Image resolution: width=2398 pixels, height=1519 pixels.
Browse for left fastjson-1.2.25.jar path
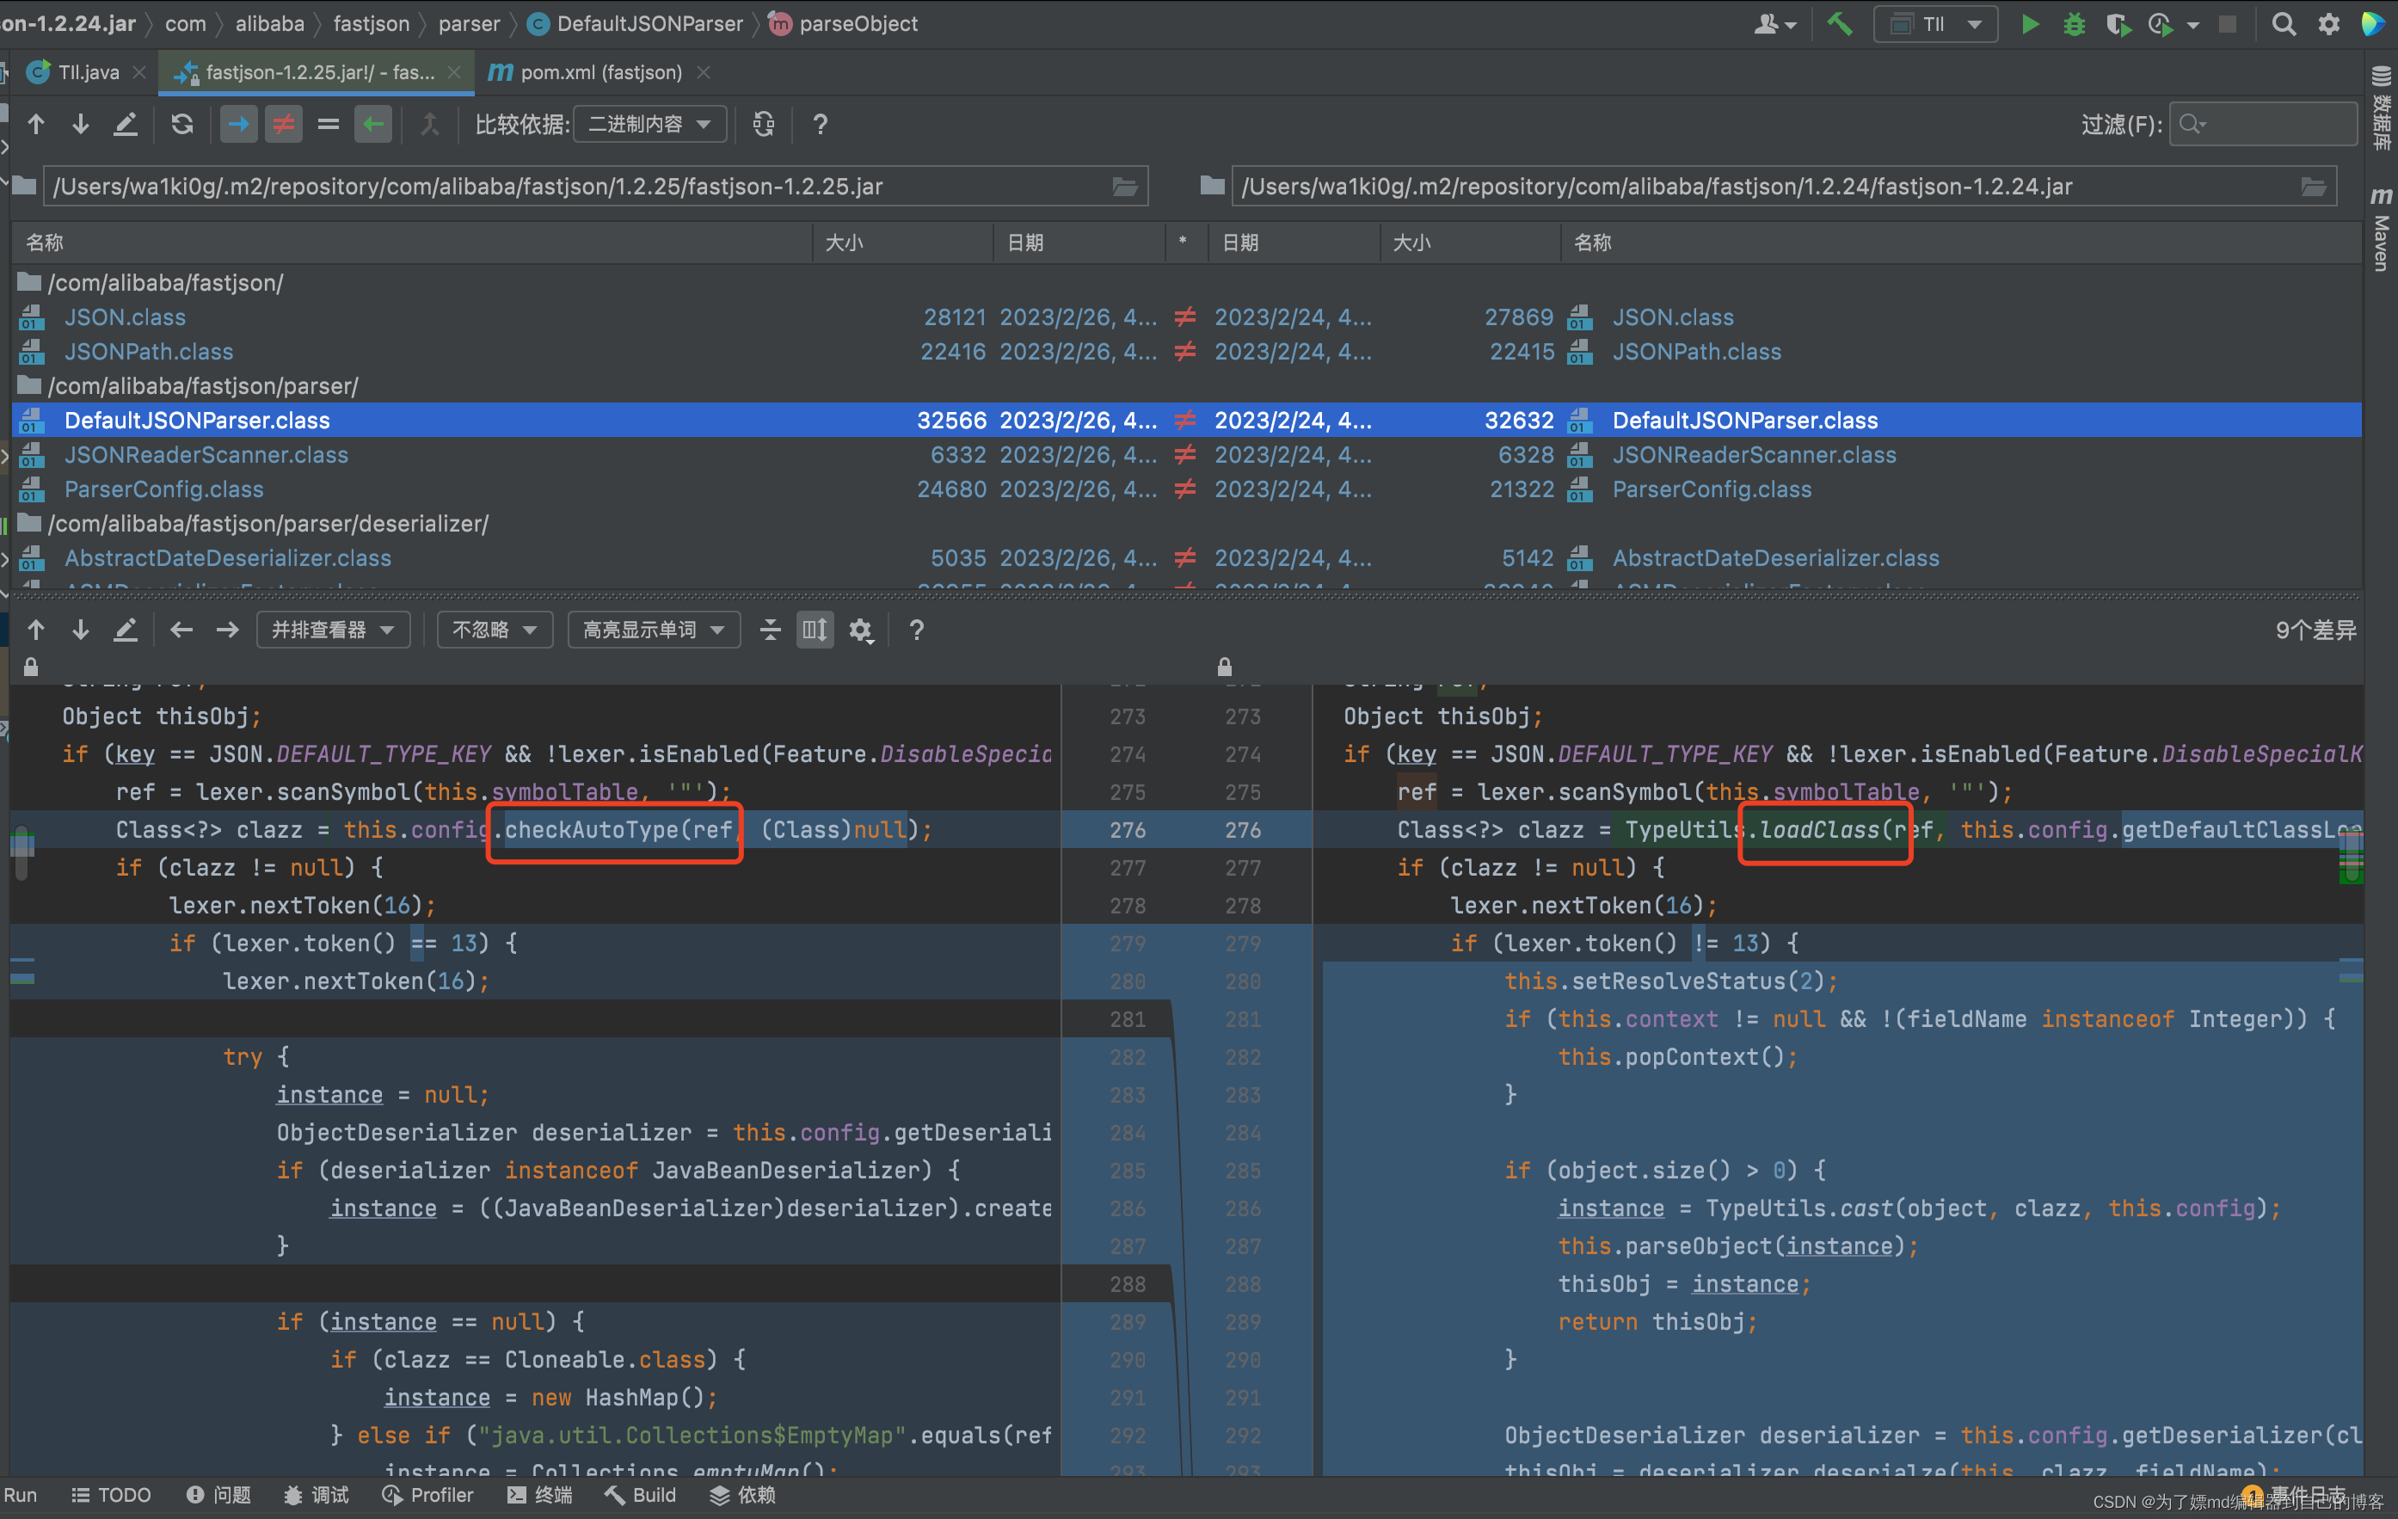point(1124,187)
